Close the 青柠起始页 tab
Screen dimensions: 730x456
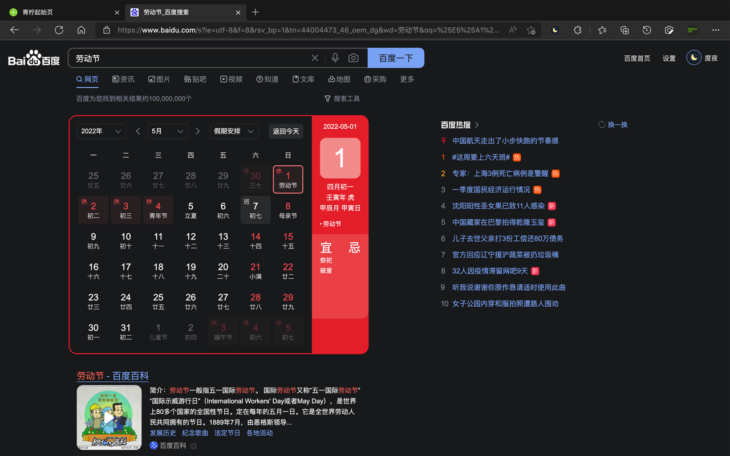point(117,12)
